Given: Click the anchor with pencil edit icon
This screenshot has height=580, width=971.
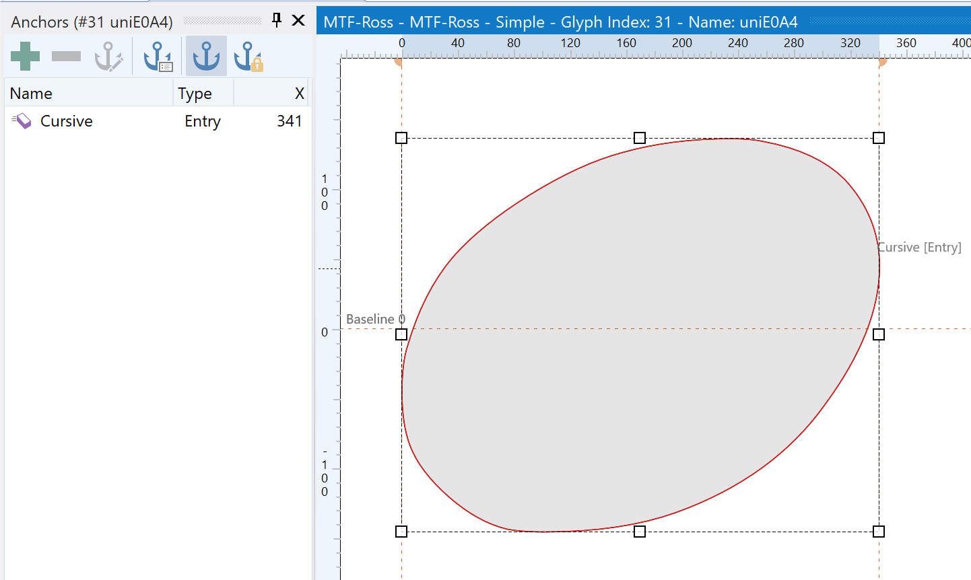Looking at the screenshot, I should pyautogui.click(x=108, y=57).
